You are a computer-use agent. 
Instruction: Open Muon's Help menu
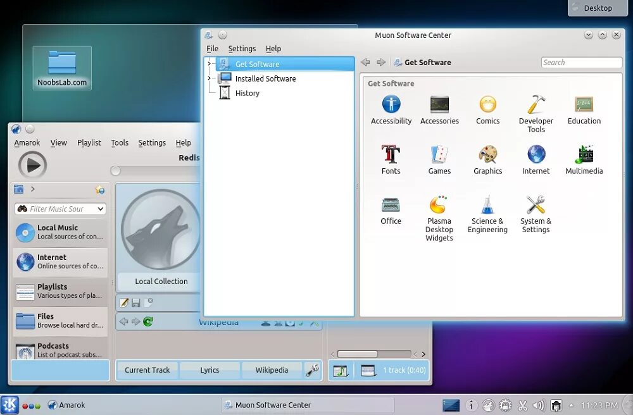[273, 49]
